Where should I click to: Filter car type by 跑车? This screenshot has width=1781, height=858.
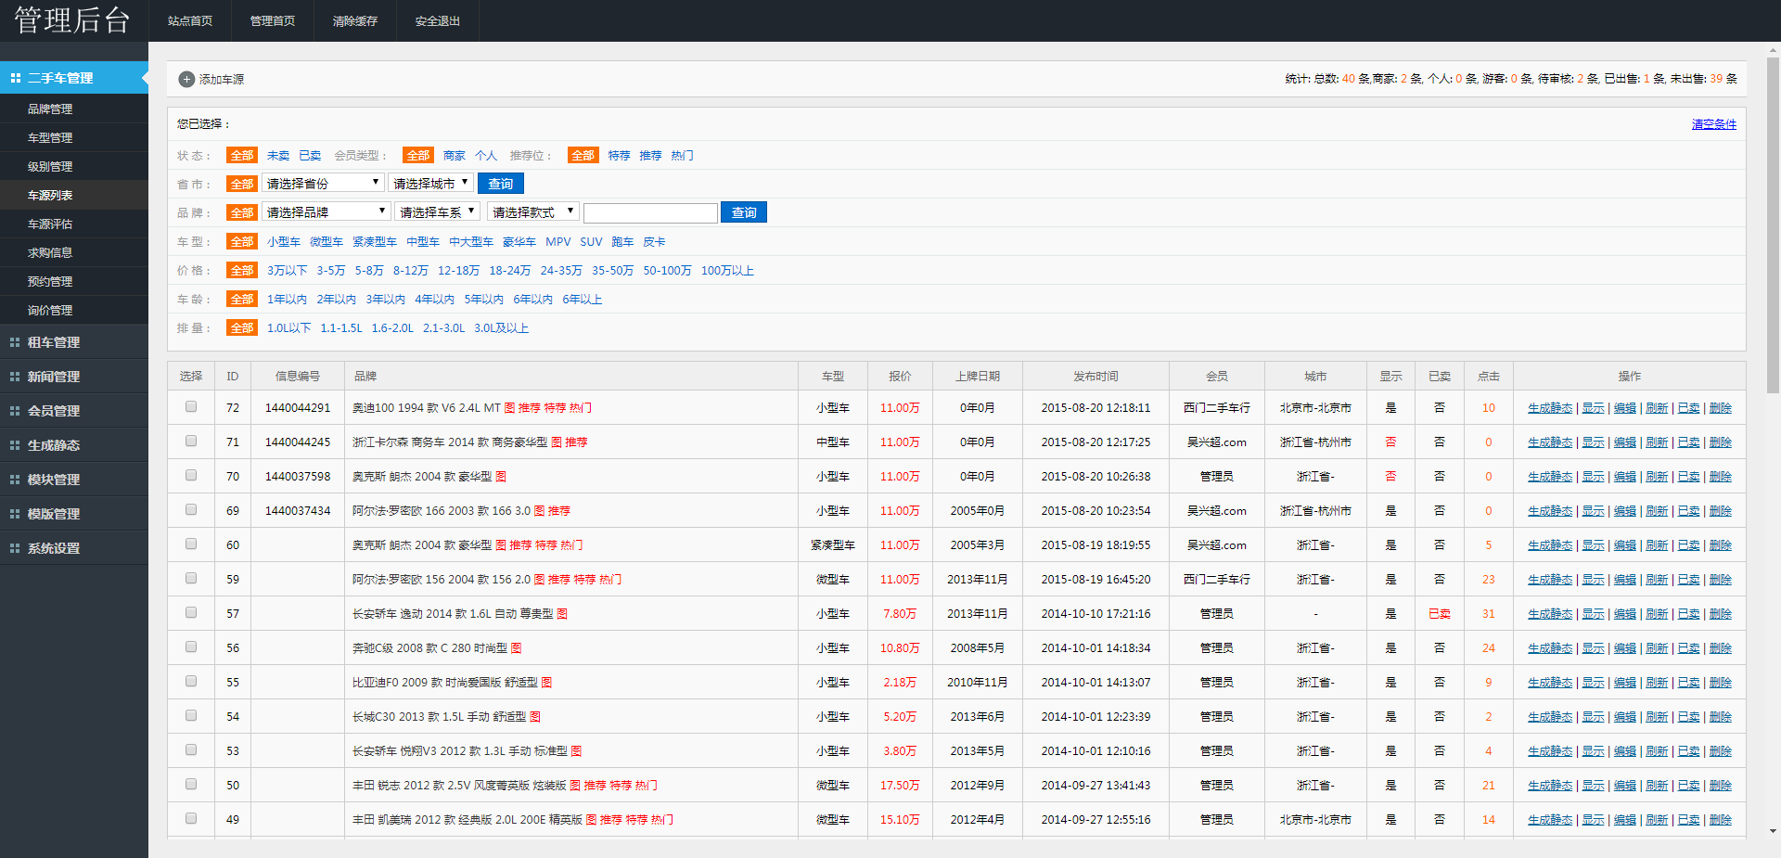pyautogui.click(x=622, y=242)
